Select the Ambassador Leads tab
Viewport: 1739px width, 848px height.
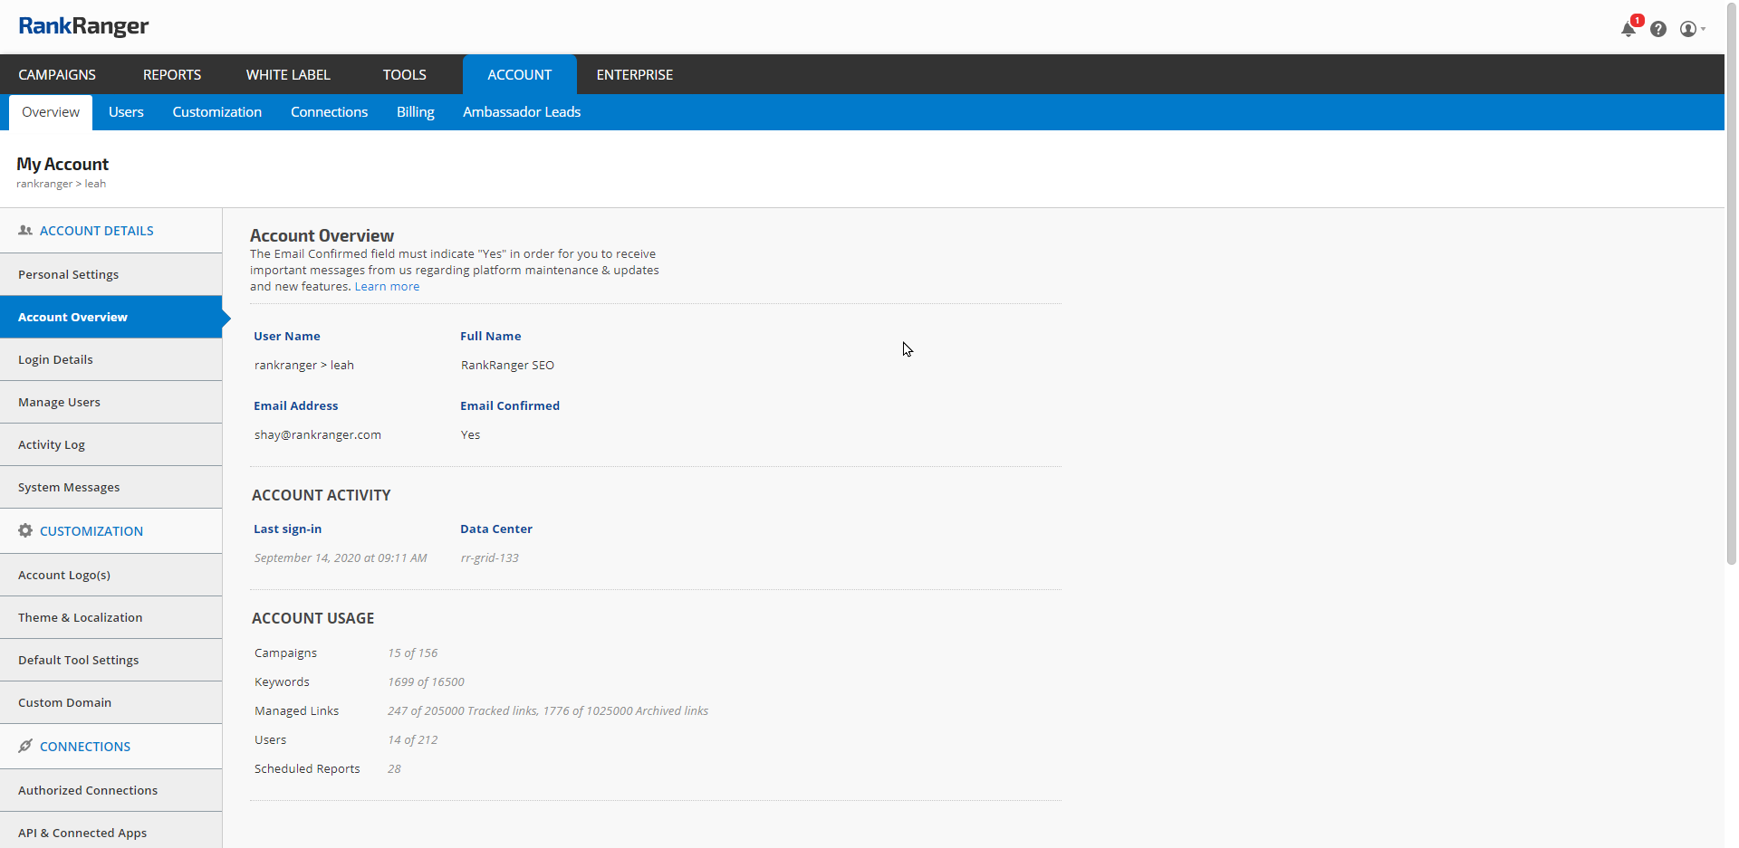tap(522, 112)
